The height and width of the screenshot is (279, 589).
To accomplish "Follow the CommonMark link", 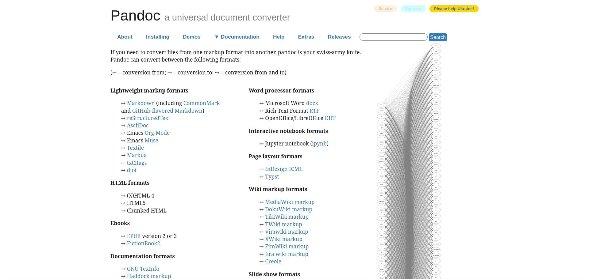I will pos(201,103).
